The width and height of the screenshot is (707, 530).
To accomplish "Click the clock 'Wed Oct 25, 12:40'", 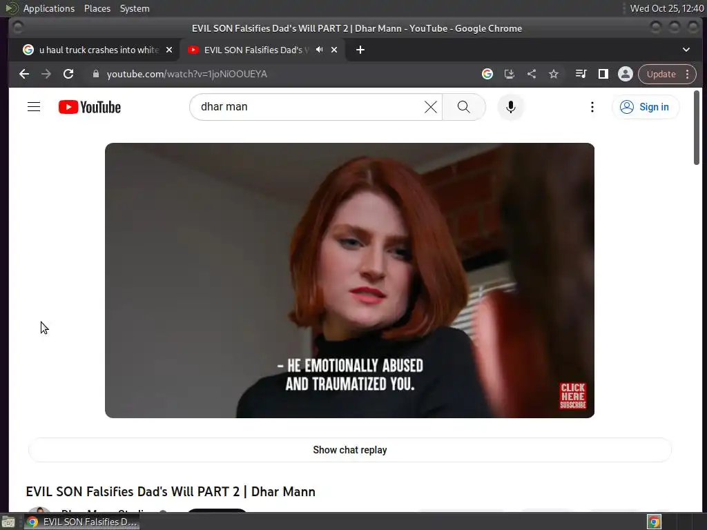I will click(666, 8).
